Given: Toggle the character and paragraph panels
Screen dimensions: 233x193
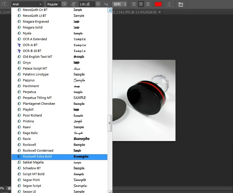Looking at the screenshot, I should coord(181,4).
